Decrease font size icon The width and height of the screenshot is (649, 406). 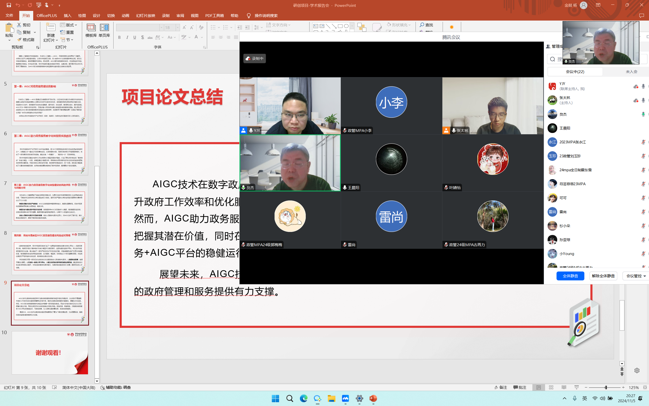(192, 27)
